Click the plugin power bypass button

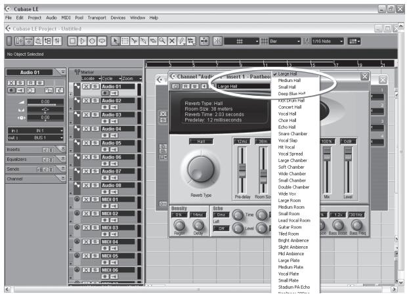coord(175,86)
